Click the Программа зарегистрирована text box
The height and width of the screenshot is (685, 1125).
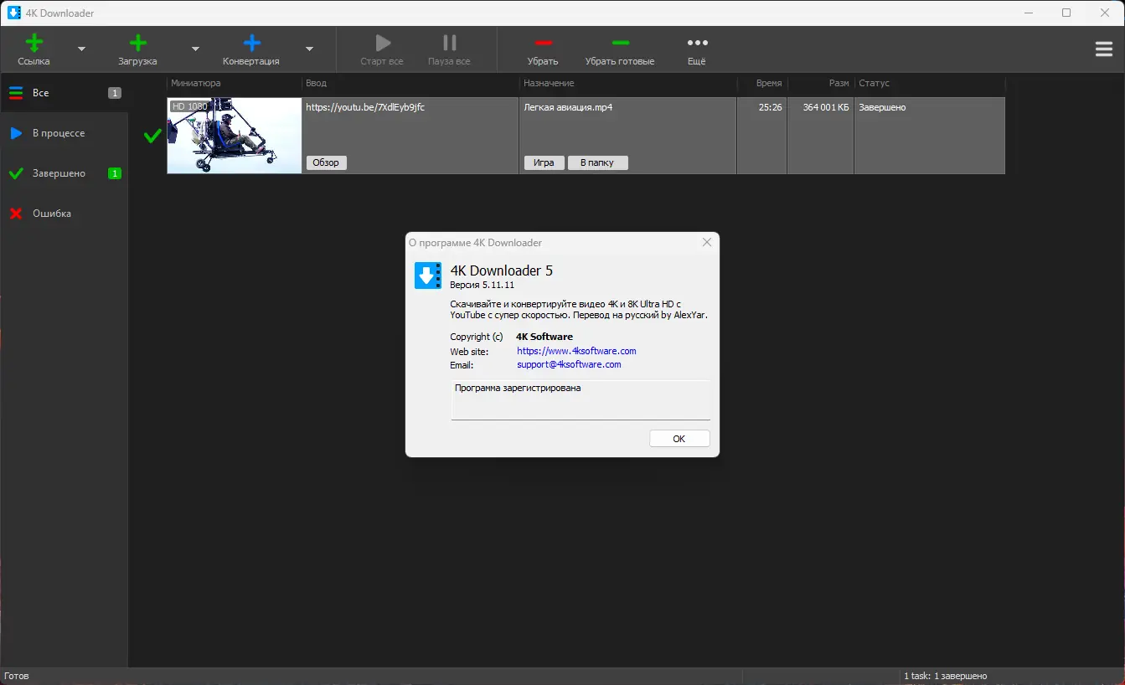pos(581,399)
